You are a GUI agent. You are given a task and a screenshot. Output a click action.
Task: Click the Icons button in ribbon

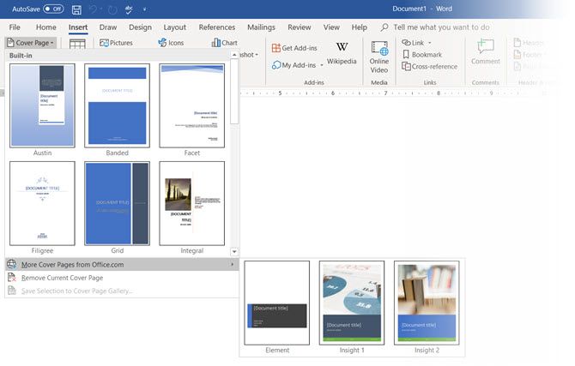pyautogui.click(x=171, y=43)
